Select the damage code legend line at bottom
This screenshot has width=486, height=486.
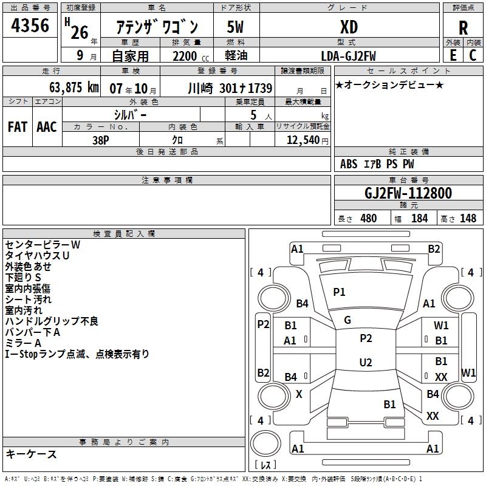[213, 479]
